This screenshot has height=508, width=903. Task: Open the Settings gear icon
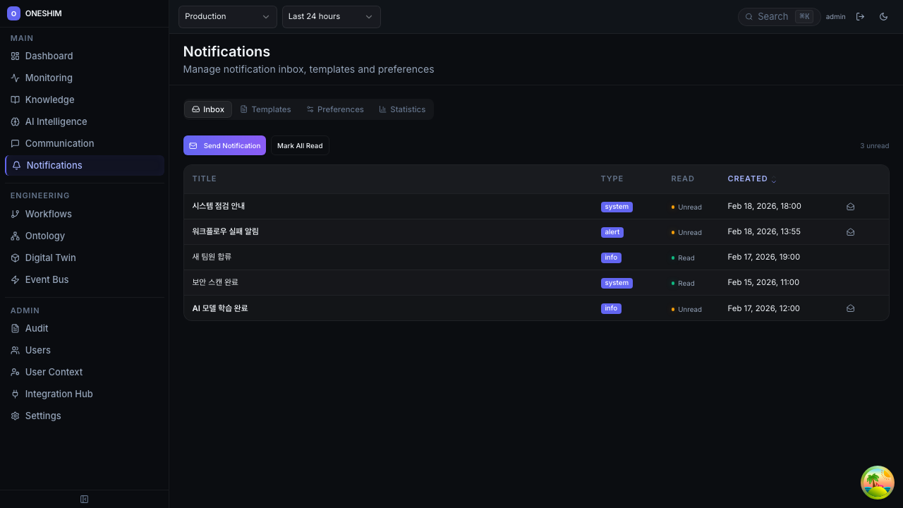[15, 416]
